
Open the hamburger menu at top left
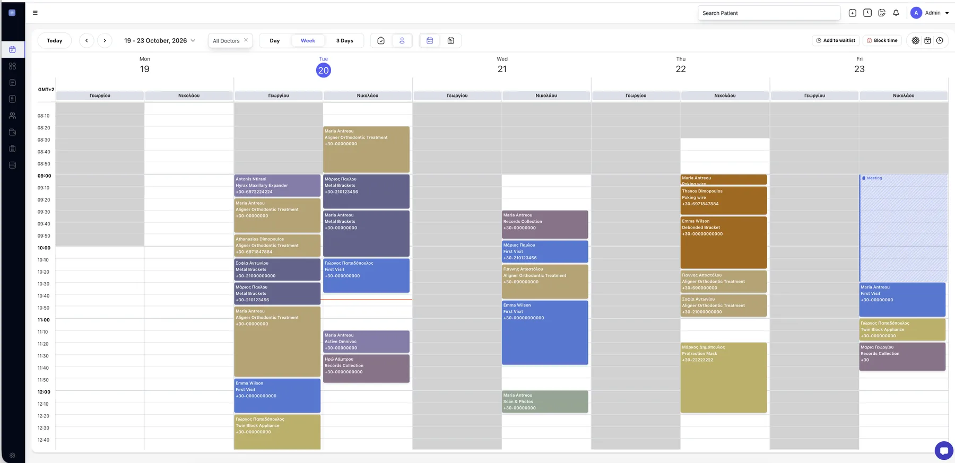pos(35,13)
